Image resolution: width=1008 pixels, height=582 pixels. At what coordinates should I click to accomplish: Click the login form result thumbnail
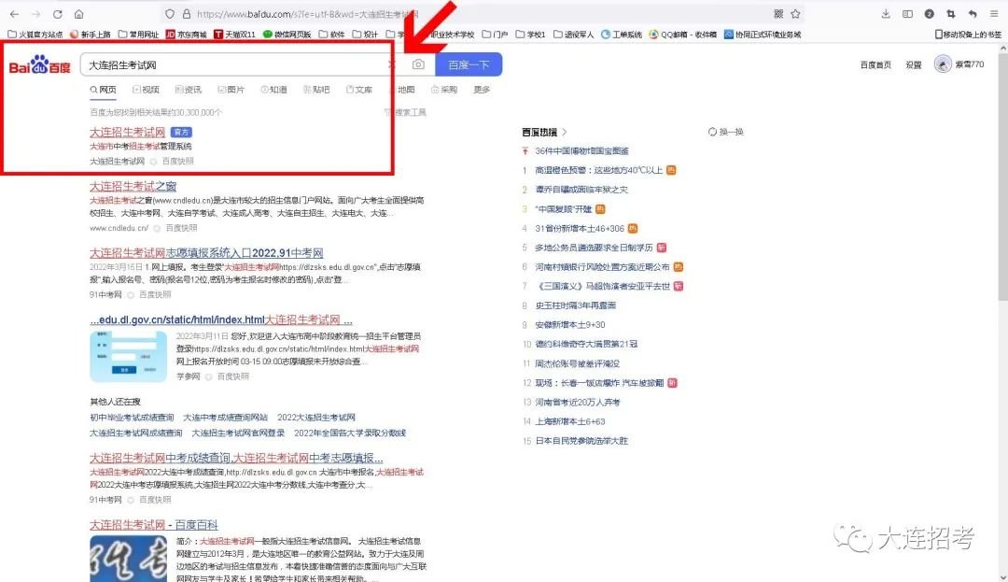click(x=128, y=357)
